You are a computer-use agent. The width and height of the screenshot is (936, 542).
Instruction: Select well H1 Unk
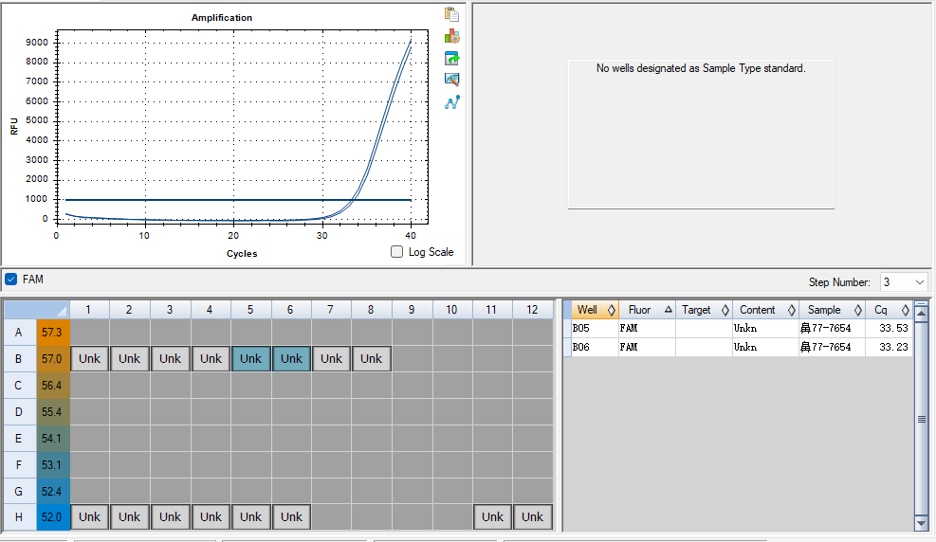tap(89, 517)
